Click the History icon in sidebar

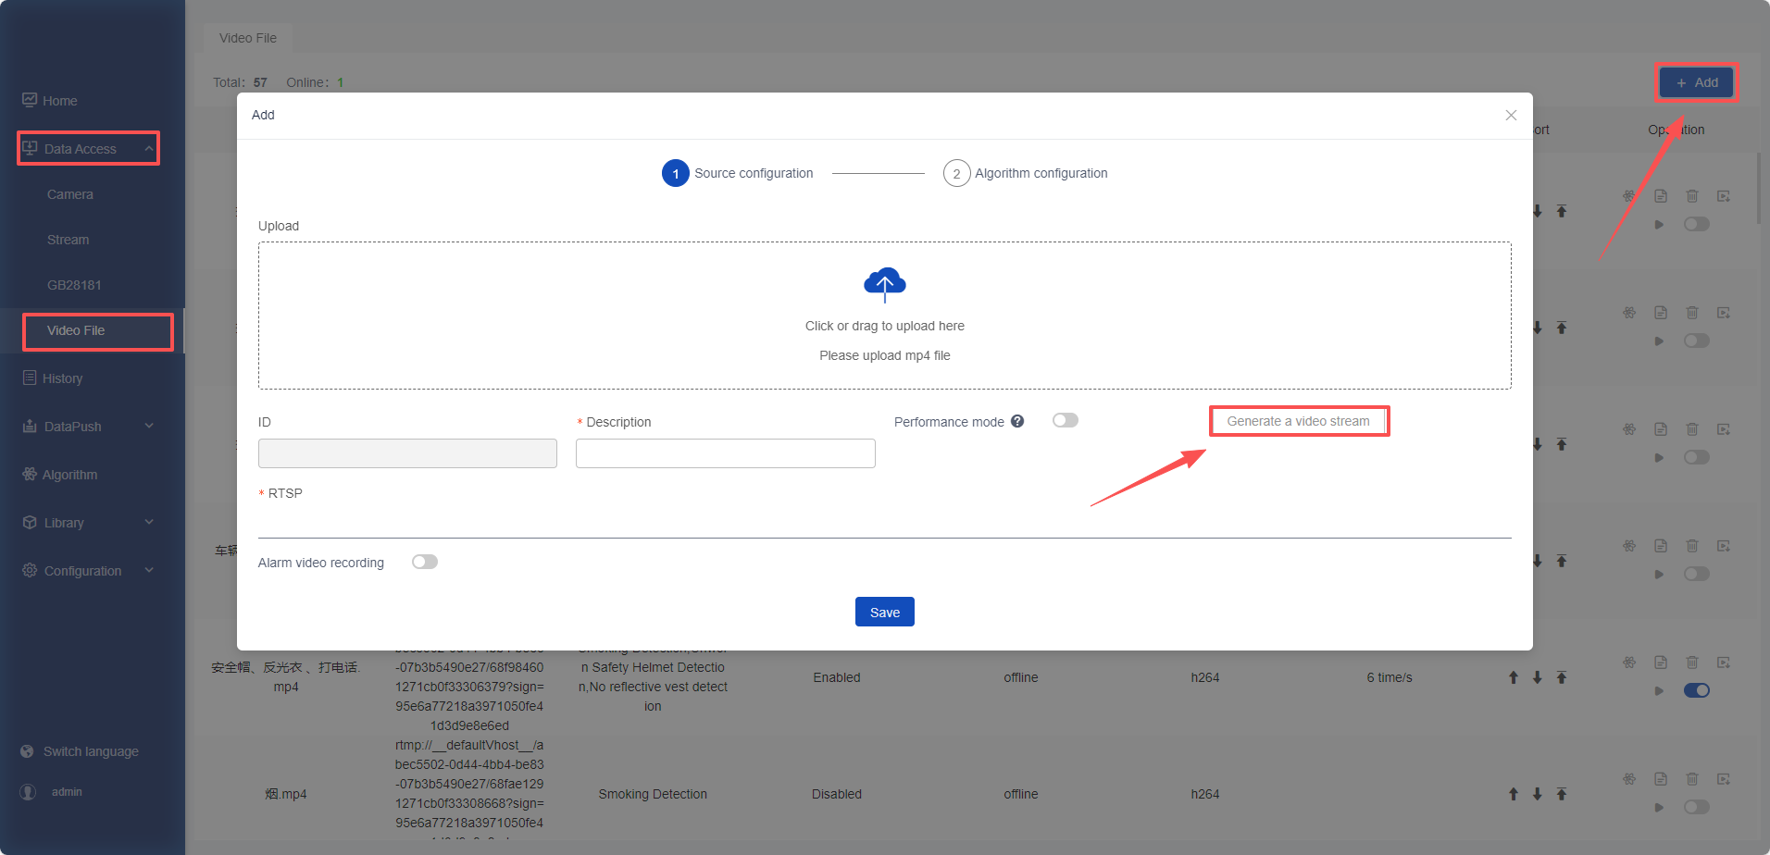(x=30, y=378)
